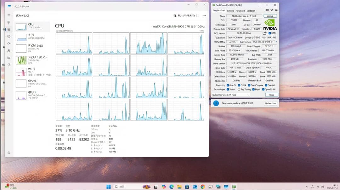Screen dimensions: 340x190
Task: Uncheck the CUDA checkbox in GPU-Z
Action: [239, 85]
